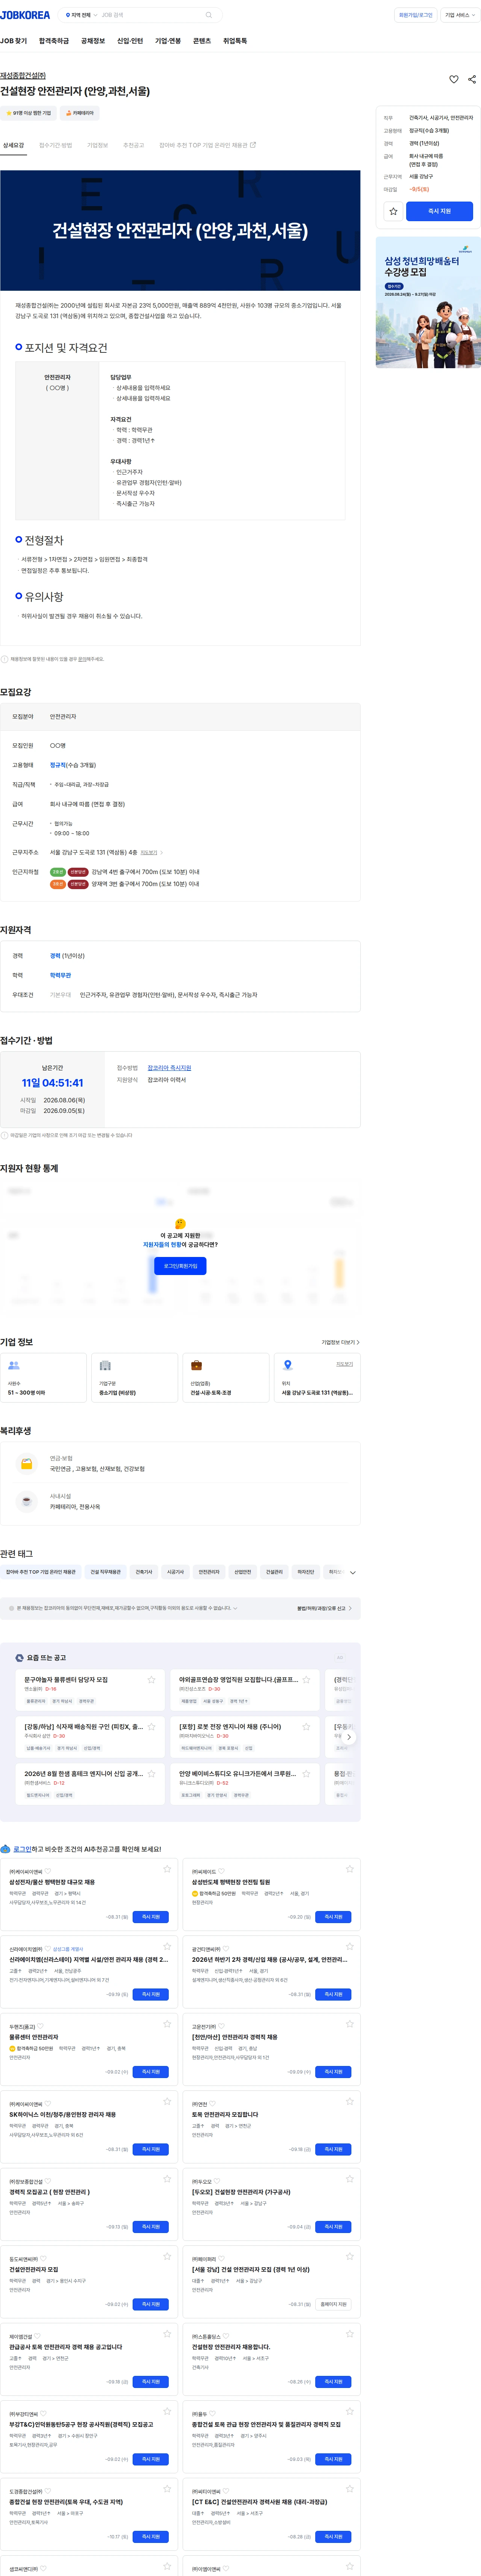
Task: Star the 안양 베이비스튜디오 유니크가든 card
Action: 306,1774
